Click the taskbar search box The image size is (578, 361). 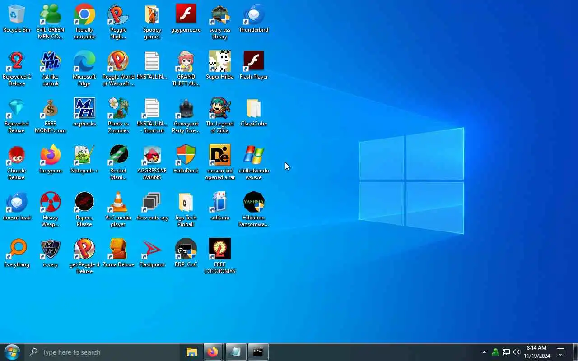click(103, 352)
